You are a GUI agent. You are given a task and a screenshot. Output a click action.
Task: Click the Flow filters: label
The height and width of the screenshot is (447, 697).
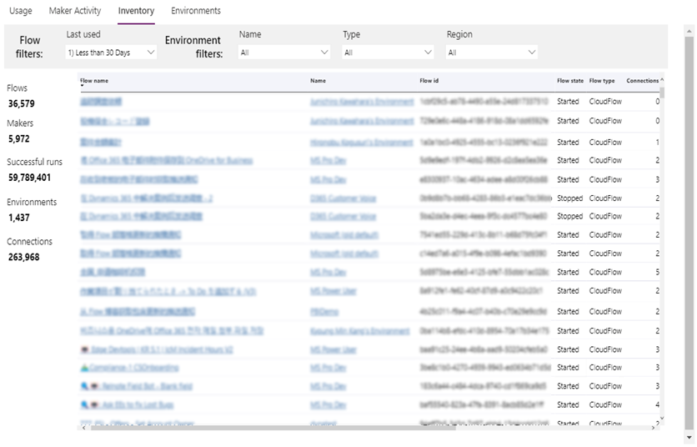click(x=29, y=47)
